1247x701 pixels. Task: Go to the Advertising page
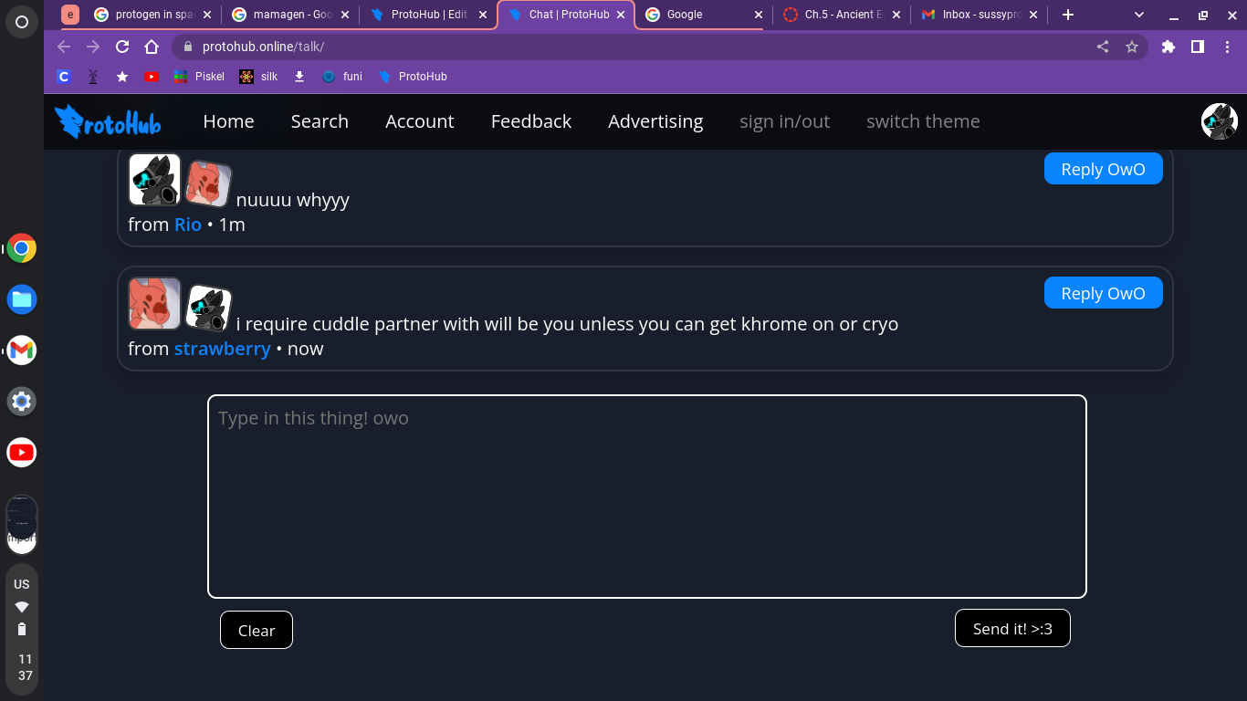[655, 121]
